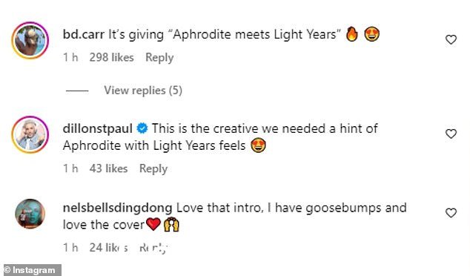Click the fire emoji in bd.carr's comment
The height and width of the screenshot is (276, 470).
coord(352,34)
